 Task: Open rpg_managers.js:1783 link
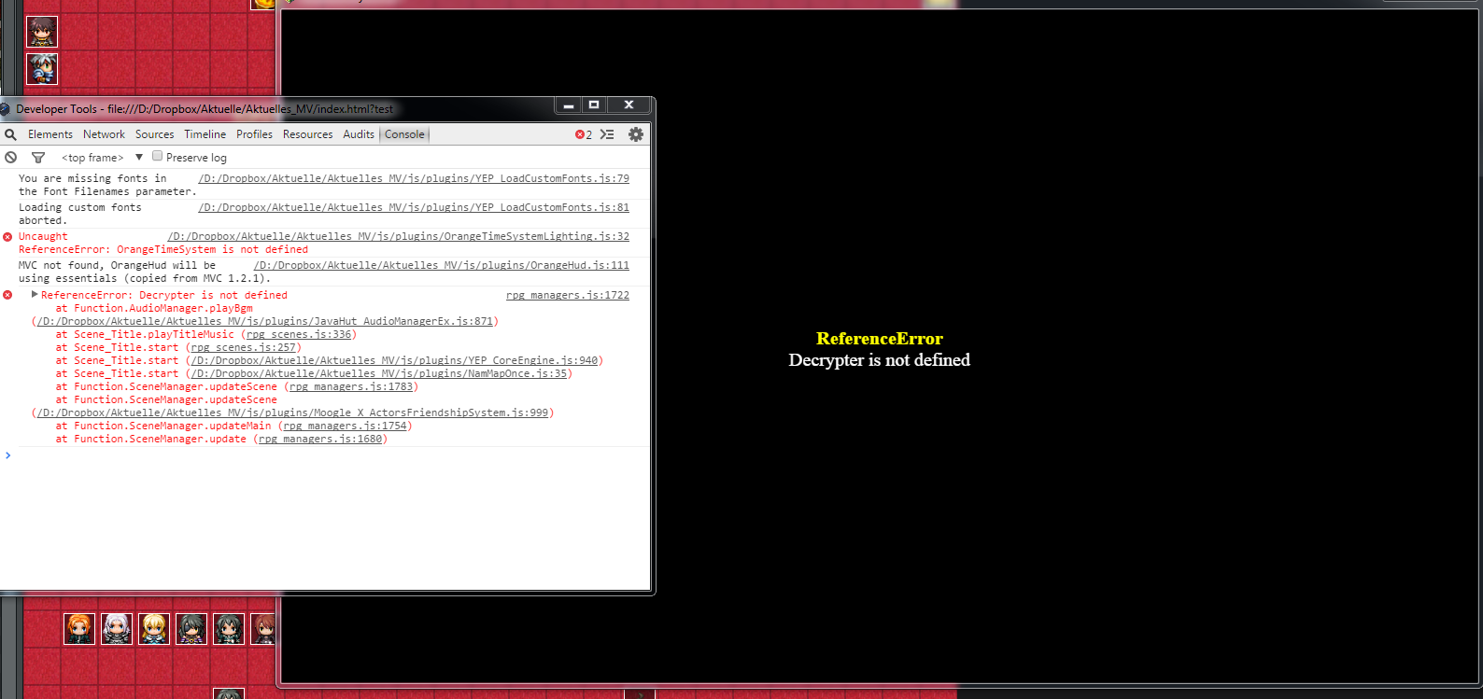tap(351, 386)
